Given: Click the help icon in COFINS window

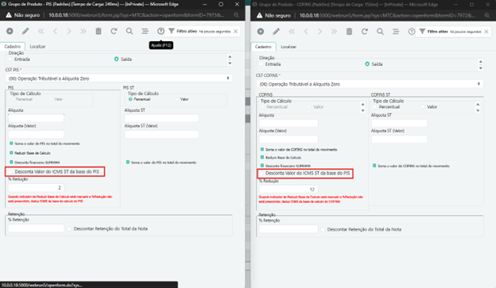Looking at the screenshot, I should coord(412,31).
